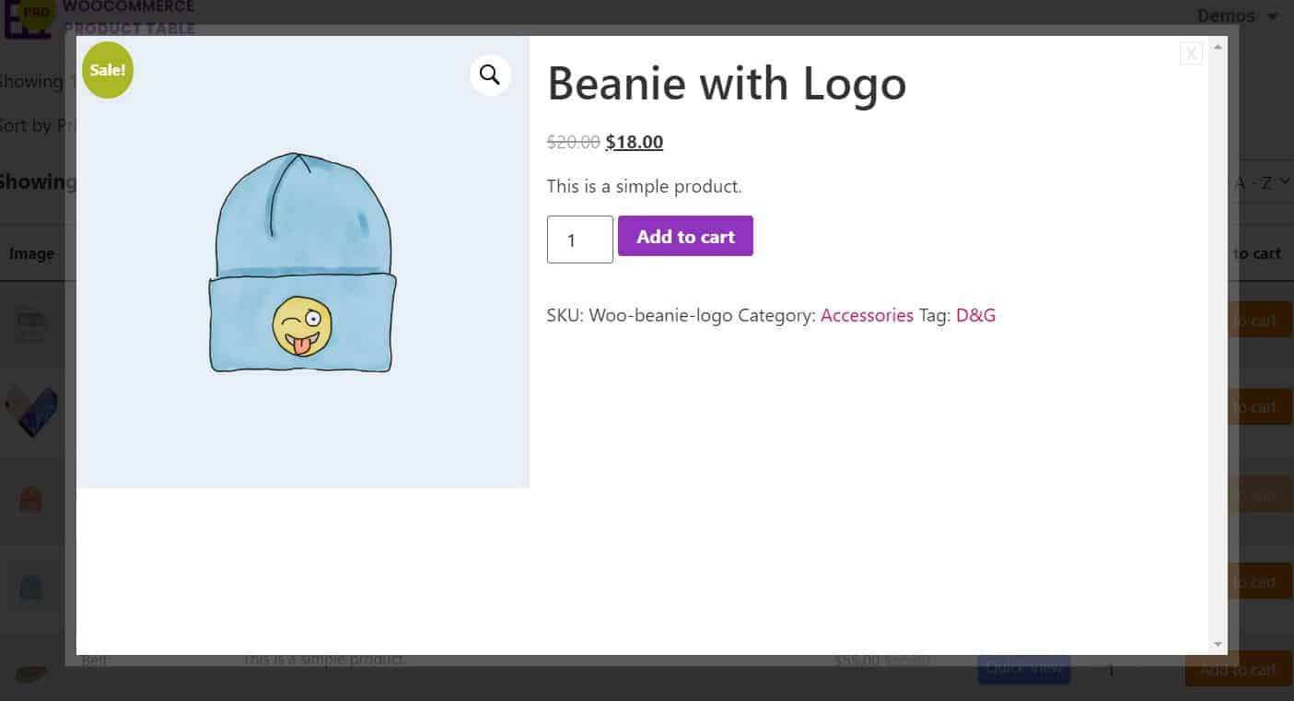Click the quantity input field

[579, 240]
